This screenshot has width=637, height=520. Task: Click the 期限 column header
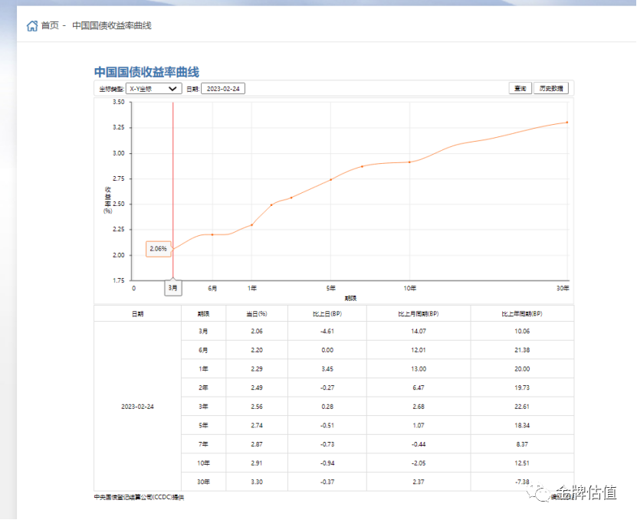tap(203, 314)
